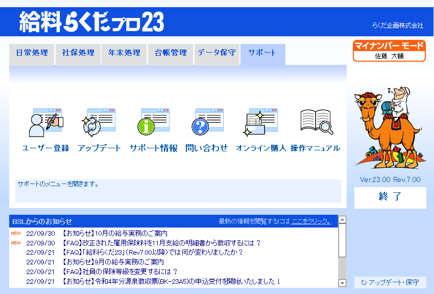Click the news list scrollbar thumb
The image size is (434, 294).
343,240
